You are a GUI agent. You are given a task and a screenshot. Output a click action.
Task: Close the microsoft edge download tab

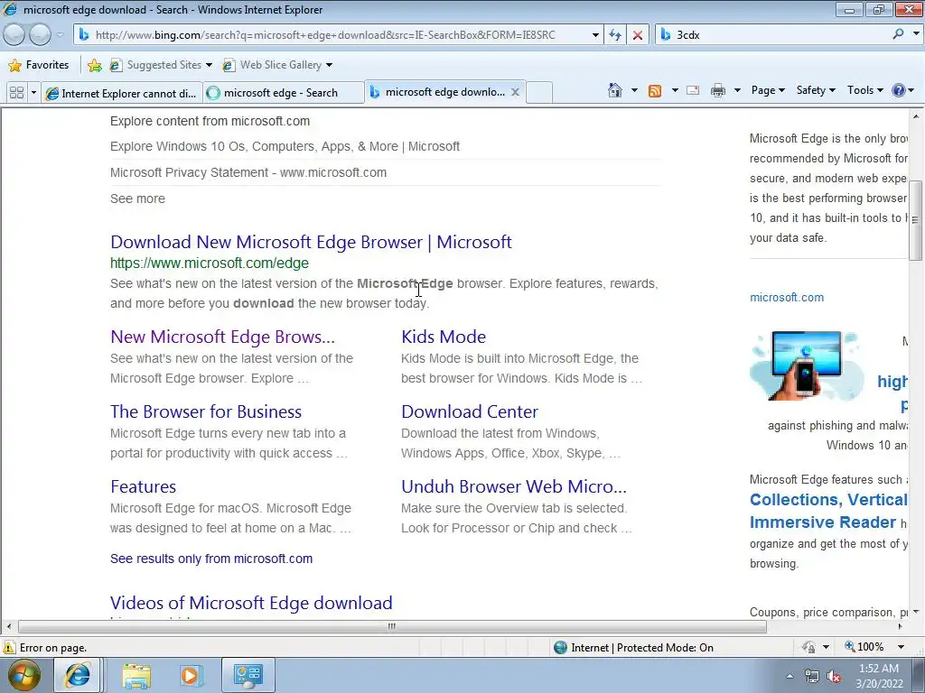click(x=515, y=93)
